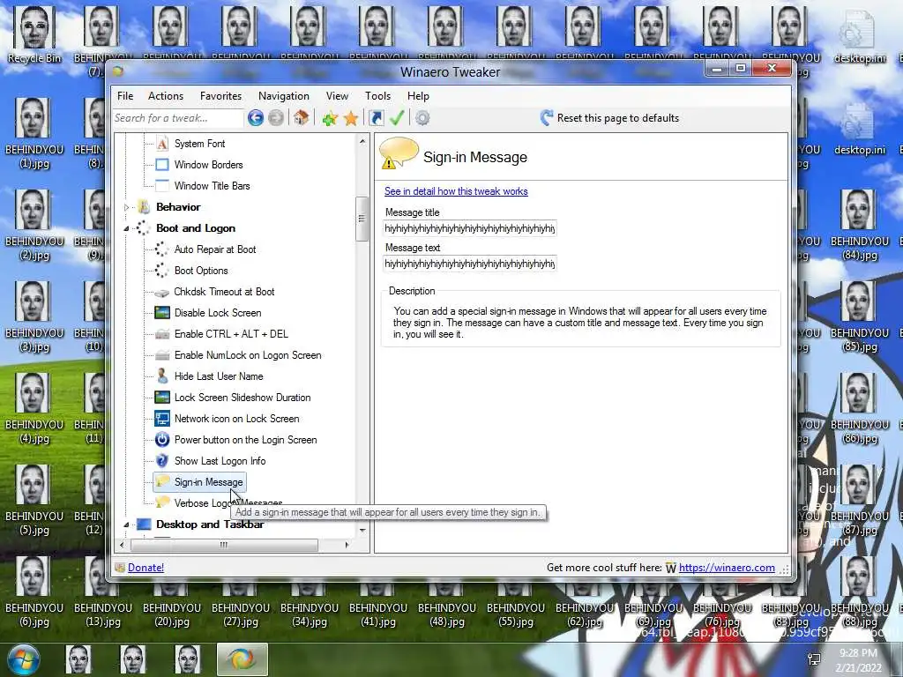Click the Hide Last User Name icon

point(162,376)
